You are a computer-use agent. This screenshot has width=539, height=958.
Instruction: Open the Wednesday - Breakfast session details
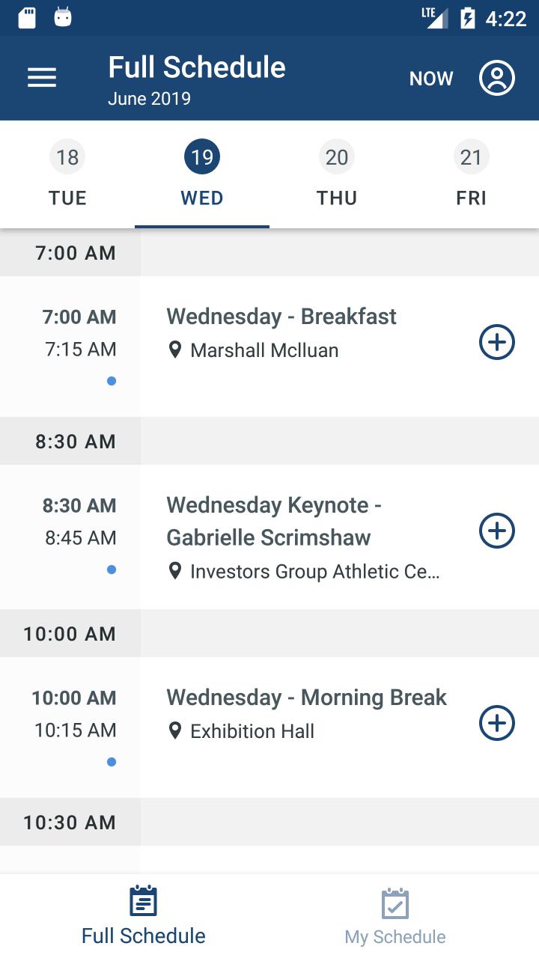[x=281, y=317]
